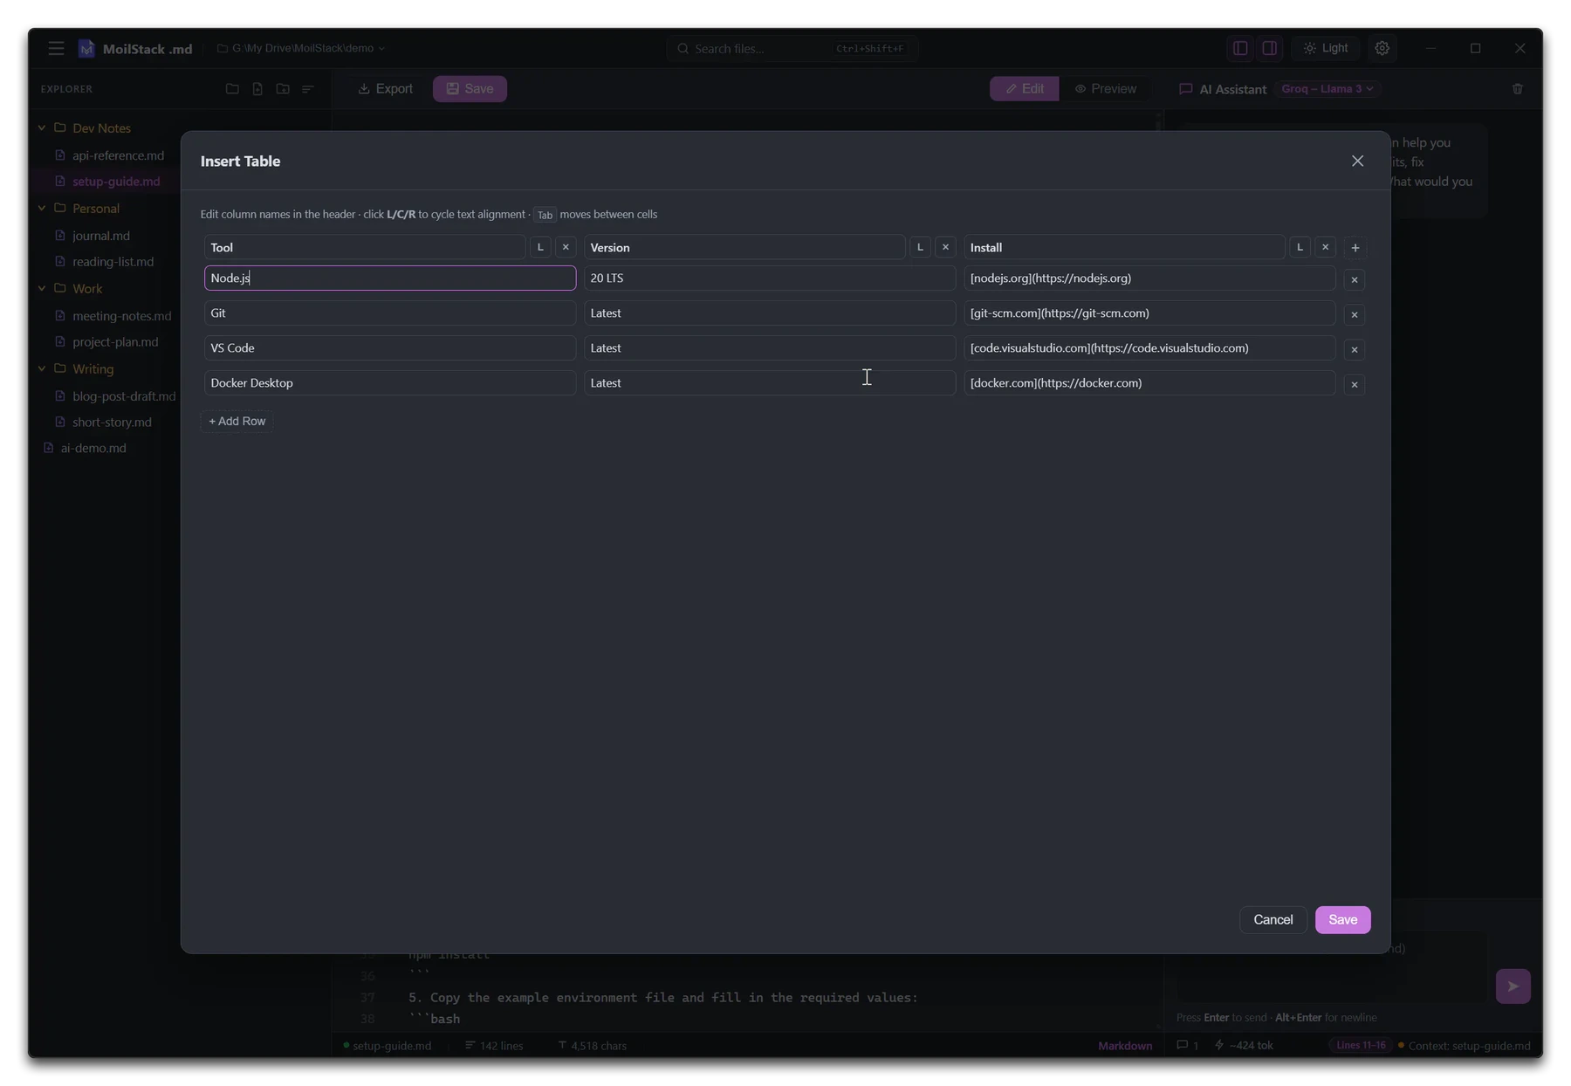1571x1086 pixels.
Task: Focus the Docker Desktop cell
Action: [390, 382]
